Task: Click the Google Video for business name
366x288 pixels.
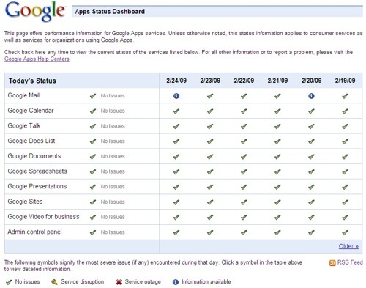Action: point(43,217)
